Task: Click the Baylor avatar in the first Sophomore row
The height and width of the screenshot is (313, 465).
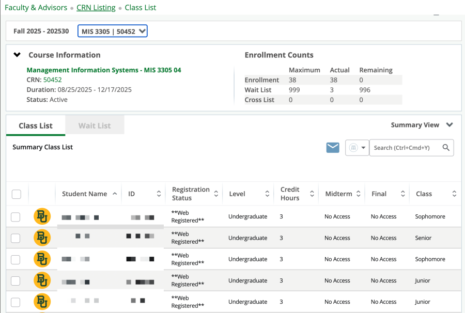Action: tap(42, 216)
